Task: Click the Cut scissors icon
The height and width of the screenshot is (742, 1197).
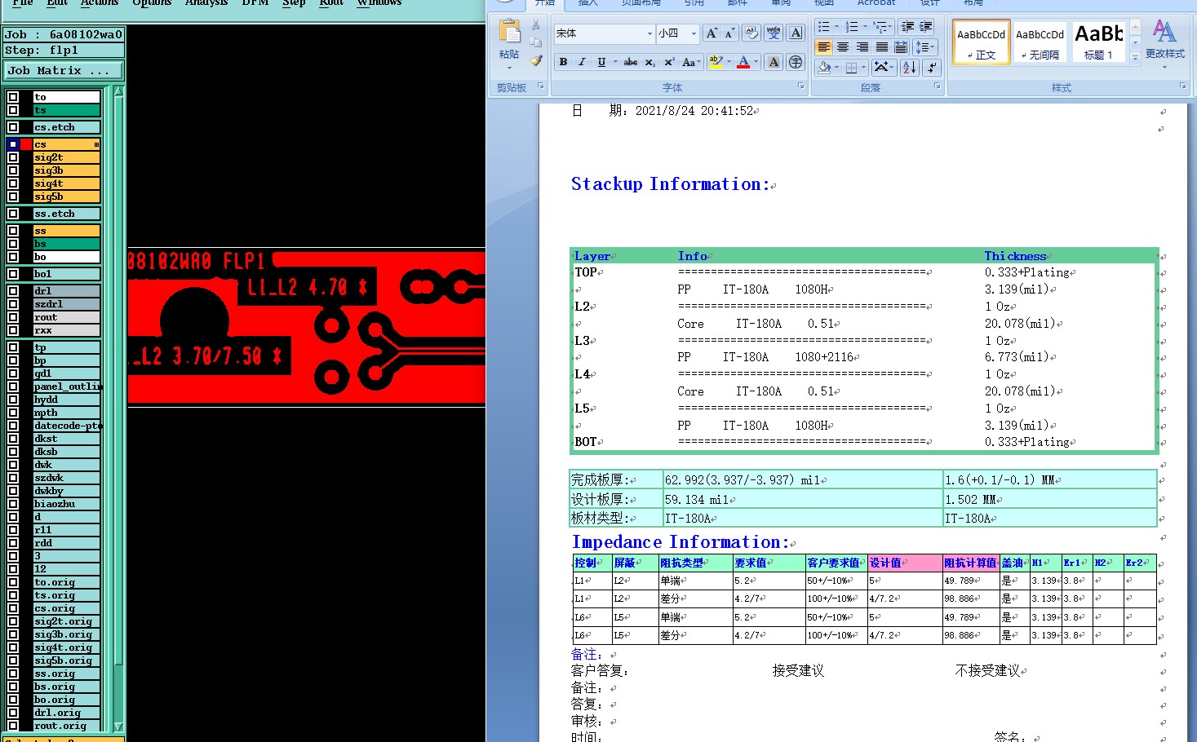Action: [x=536, y=25]
